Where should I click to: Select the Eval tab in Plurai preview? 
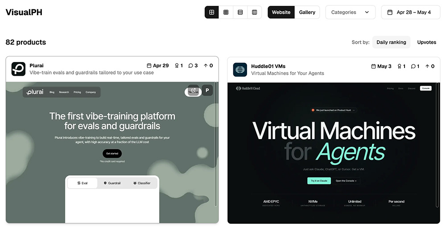(83, 183)
